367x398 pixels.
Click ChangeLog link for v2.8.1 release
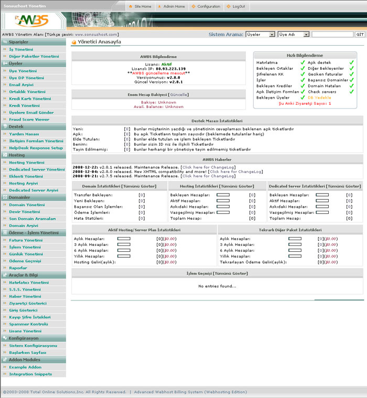[209, 167]
